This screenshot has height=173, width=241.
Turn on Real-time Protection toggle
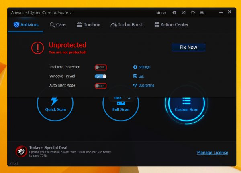pos(101,67)
